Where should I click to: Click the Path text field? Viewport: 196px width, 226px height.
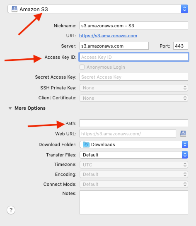click(x=134, y=123)
